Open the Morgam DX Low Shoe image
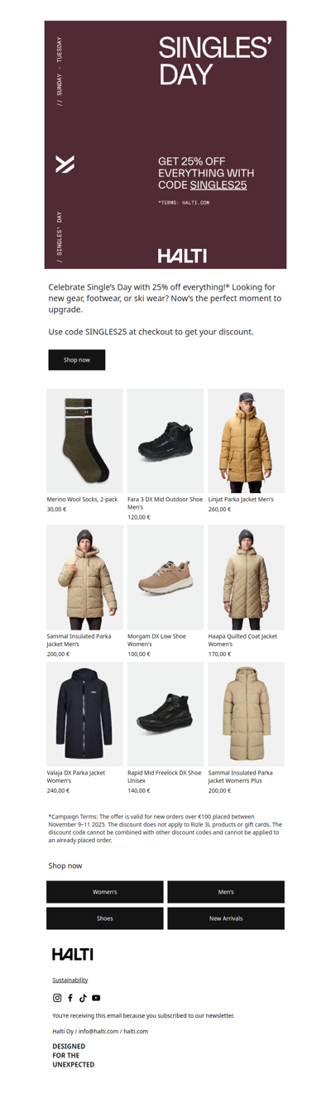 click(x=165, y=578)
